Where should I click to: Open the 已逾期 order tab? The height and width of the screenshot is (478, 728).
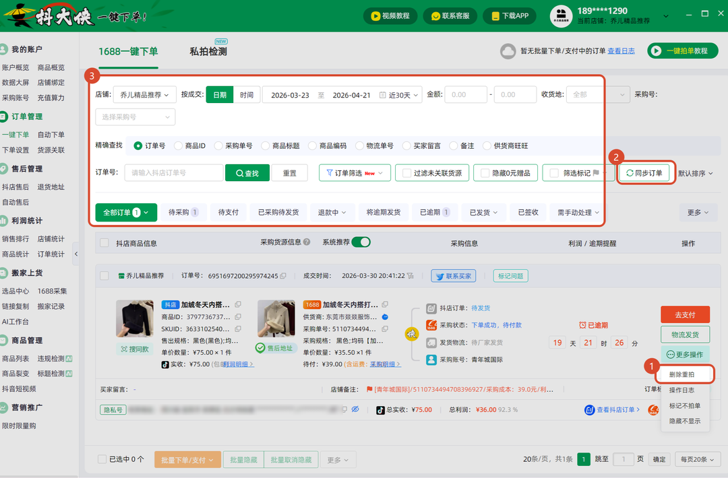[x=435, y=212]
